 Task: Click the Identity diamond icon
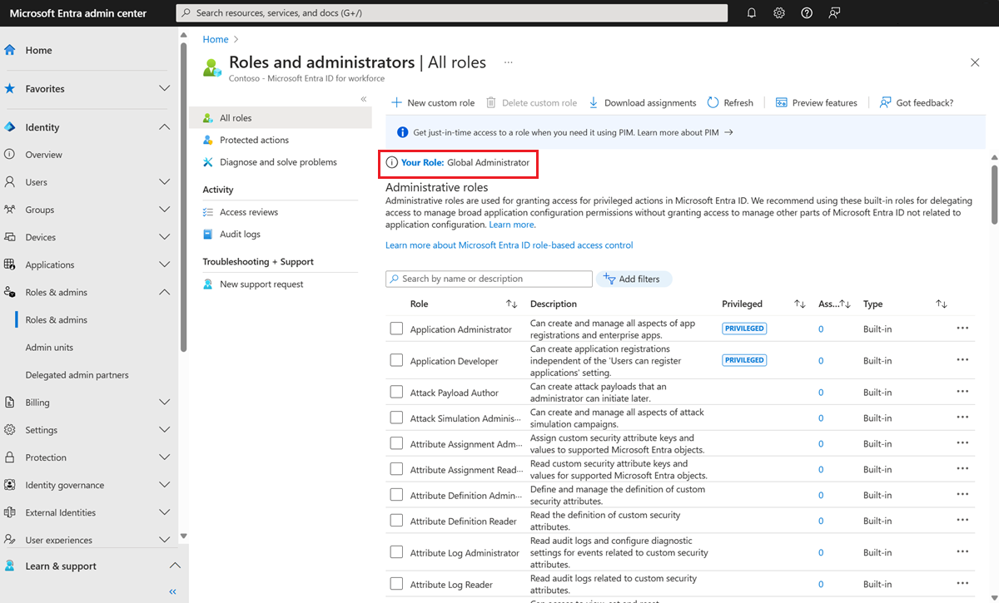point(10,127)
